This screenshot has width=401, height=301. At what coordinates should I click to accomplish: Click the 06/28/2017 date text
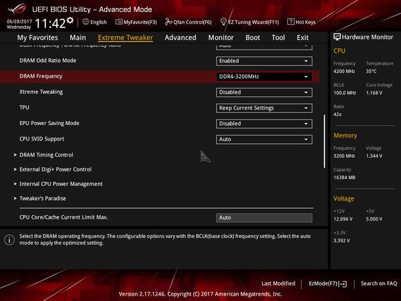[x=19, y=21]
